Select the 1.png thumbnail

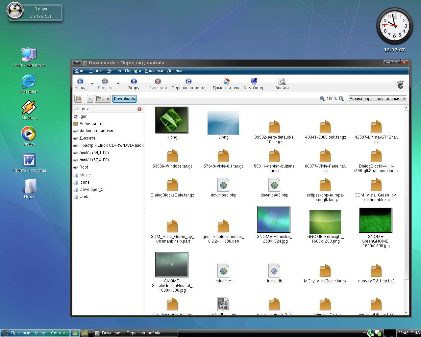click(x=172, y=120)
